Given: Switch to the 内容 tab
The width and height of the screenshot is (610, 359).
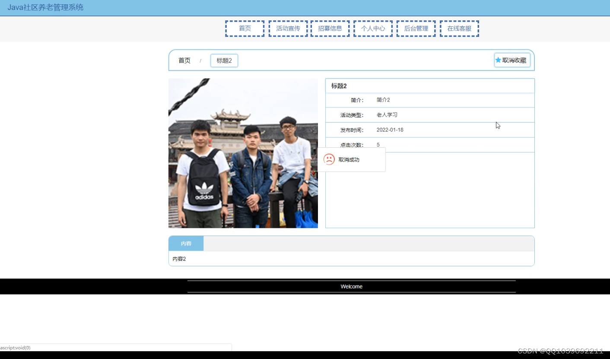Looking at the screenshot, I should 186,243.
